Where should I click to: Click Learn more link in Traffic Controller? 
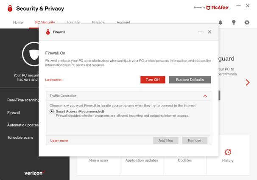(x=59, y=141)
